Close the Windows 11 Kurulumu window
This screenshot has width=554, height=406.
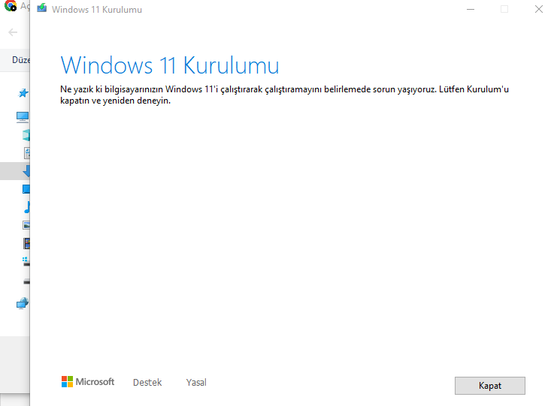(x=538, y=9)
